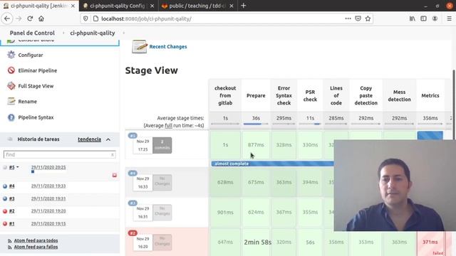Click the failed 371ms Metrics cell

click(430, 242)
